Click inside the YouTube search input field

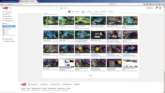pos(39,8)
